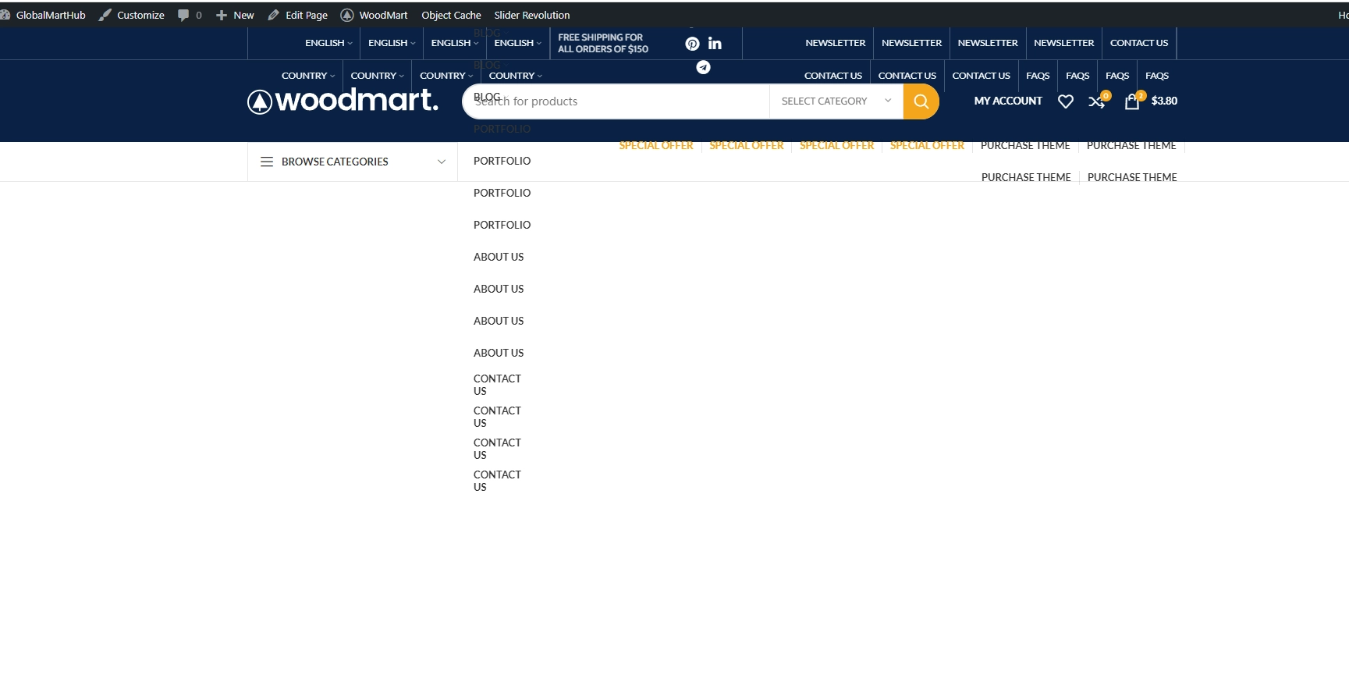Click Free Shipping for all orders text
Image resolution: width=1349 pixels, height=679 pixels.
point(603,43)
